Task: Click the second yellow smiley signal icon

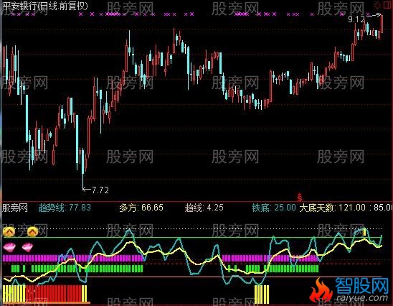Action: click(x=32, y=231)
